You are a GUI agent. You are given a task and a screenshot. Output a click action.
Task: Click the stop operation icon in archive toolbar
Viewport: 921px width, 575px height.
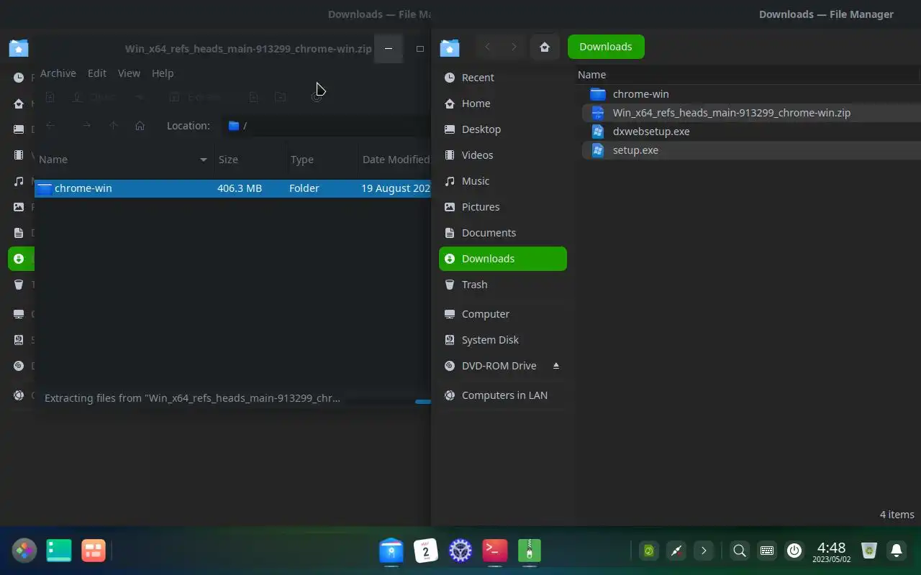[316, 97]
